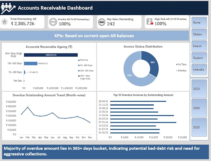
Task: Click the Not Due legend entry
Action: click(x=83, y=60)
